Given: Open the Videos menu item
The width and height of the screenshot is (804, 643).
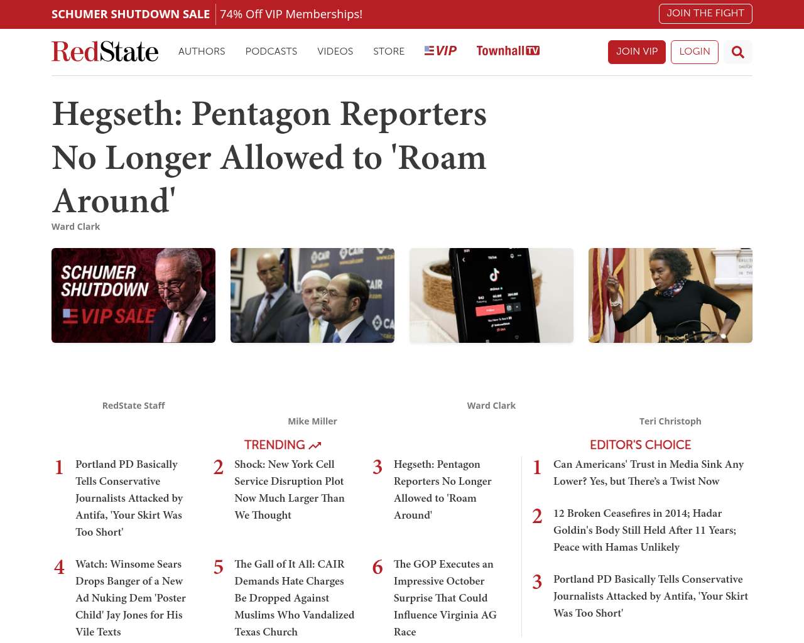Looking at the screenshot, I should 335,51.
